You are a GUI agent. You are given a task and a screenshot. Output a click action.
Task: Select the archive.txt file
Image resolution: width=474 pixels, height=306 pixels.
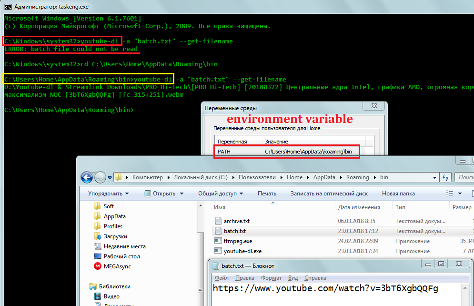tap(237, 221)
